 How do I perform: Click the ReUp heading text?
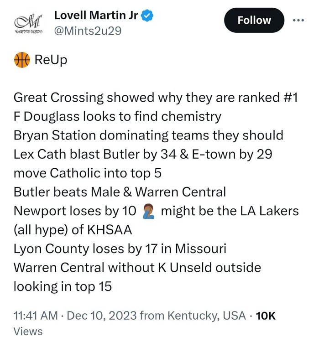point(51,60)
